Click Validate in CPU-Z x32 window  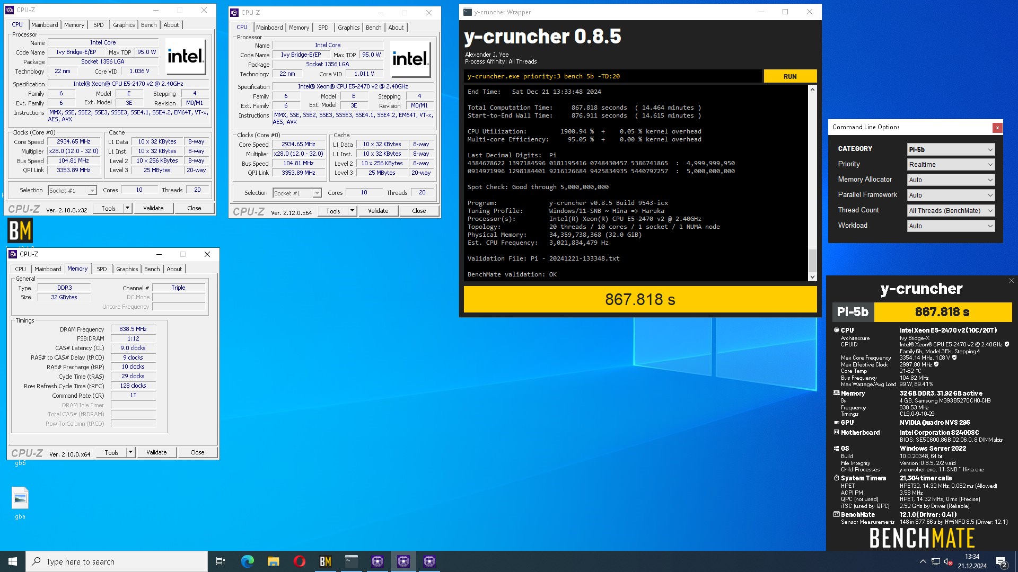(153, 208)
